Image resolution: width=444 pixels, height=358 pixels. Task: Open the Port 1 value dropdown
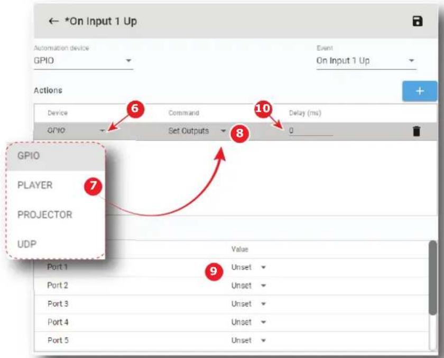pos(248,267)
